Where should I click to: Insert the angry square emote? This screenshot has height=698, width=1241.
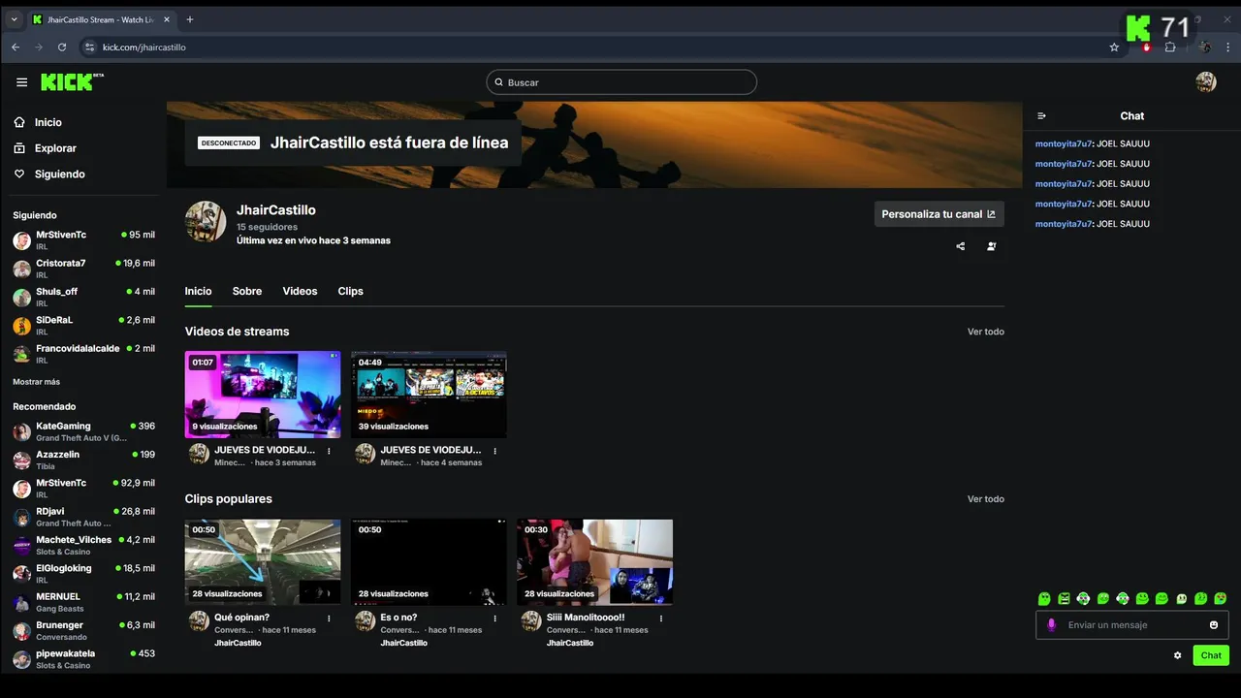(x=1064, y=599)
